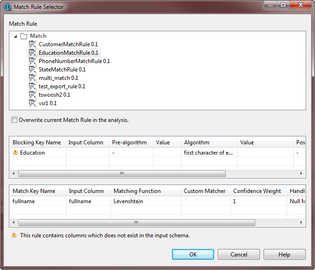Click the fullname match key name cell

point(38,201)
